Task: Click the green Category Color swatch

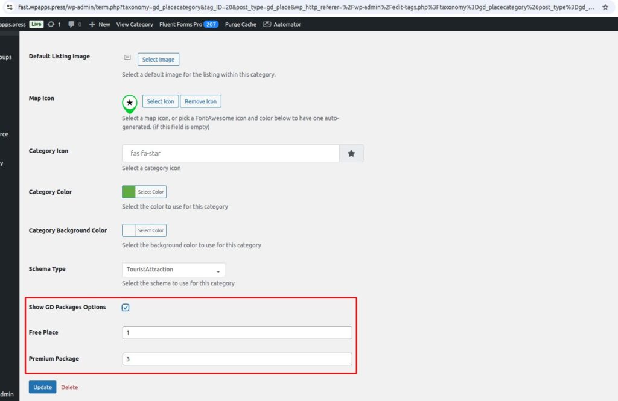Action: pyautogui.click(x=129, y=192)
